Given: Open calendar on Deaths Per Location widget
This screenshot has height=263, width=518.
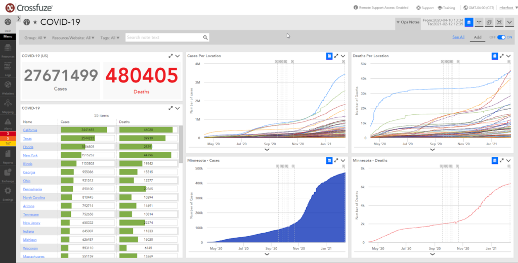Looking at the screenshot, I should tap(495, 56).
